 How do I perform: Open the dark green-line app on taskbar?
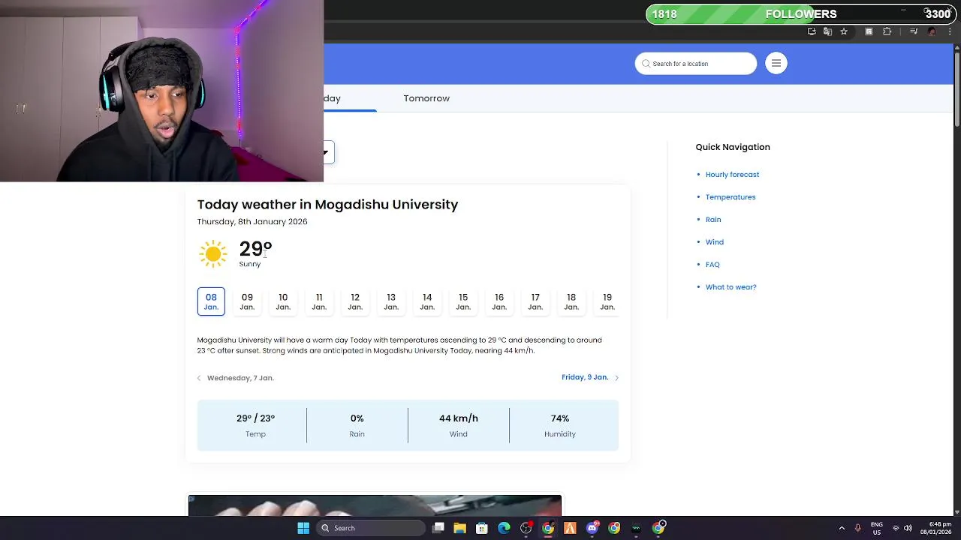[x=636, y=528]
